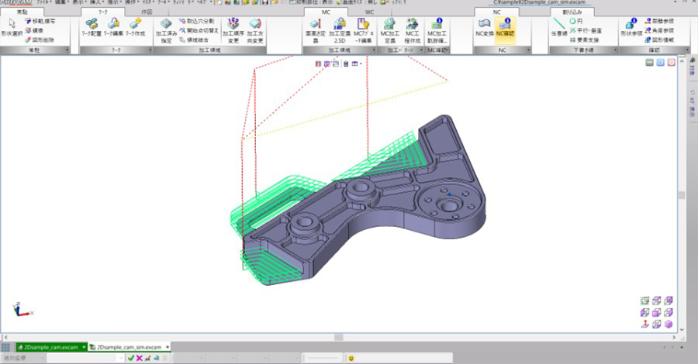Viewport: 698px width, 364px height.
Task: Expand the NC group footer arrow
Action: [528, 50]
